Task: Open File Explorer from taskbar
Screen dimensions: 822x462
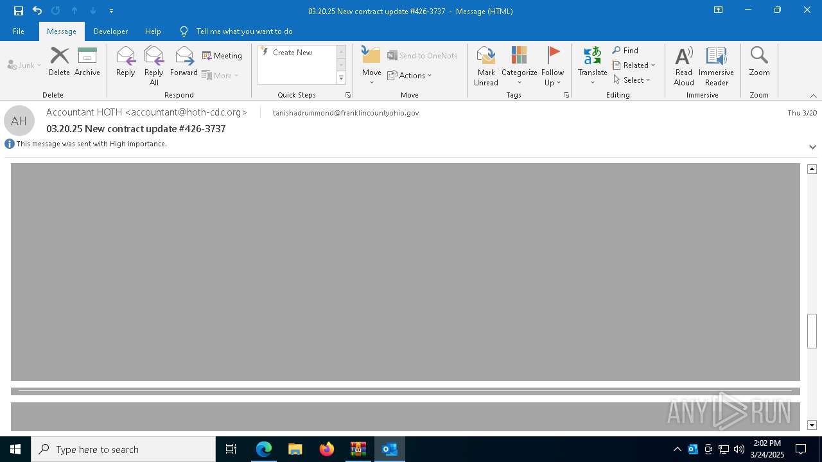Action: [295, 449]
